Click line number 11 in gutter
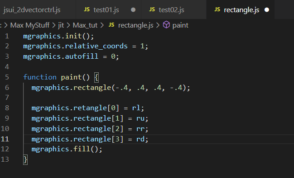 (x=5, y=139)
